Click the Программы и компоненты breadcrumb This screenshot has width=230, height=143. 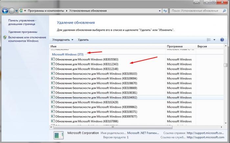[46, 10]
